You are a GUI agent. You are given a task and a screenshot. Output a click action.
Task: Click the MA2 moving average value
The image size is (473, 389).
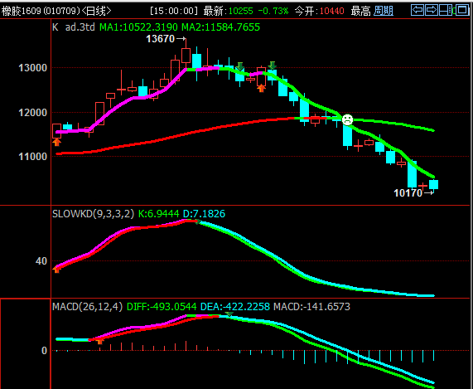220,27
